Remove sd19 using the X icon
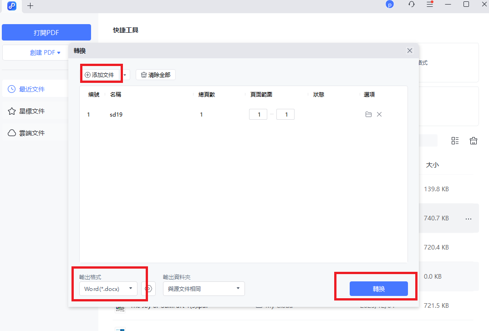 click(379, 114)
